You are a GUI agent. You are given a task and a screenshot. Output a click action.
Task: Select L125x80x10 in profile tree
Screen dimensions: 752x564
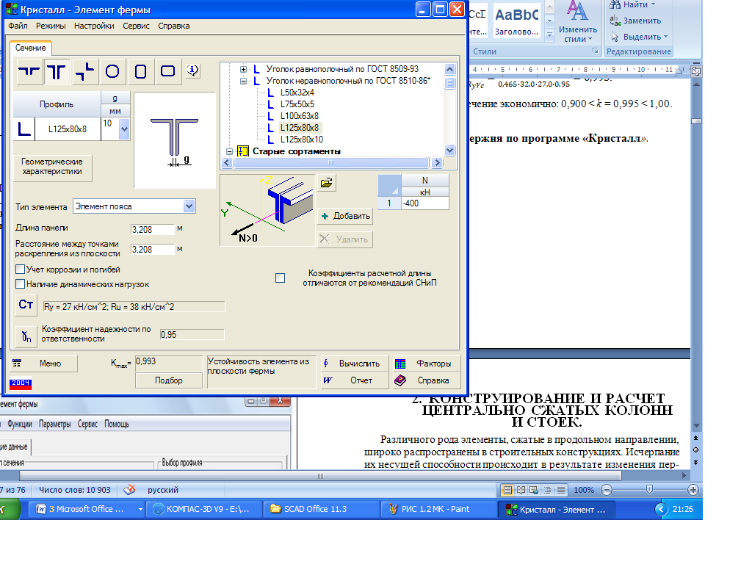click(x=302, y=140)
